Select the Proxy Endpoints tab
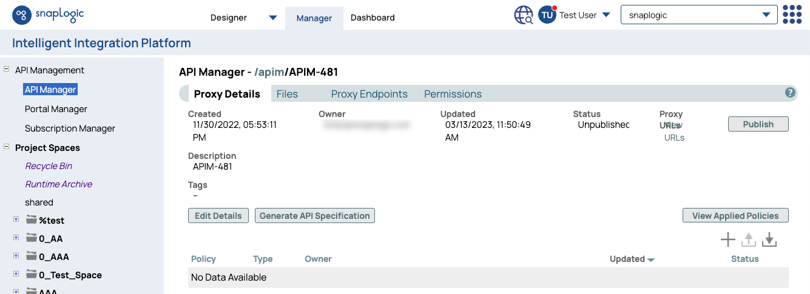The height and width of the screenshot is (294, 810). [x=370, y=94]
